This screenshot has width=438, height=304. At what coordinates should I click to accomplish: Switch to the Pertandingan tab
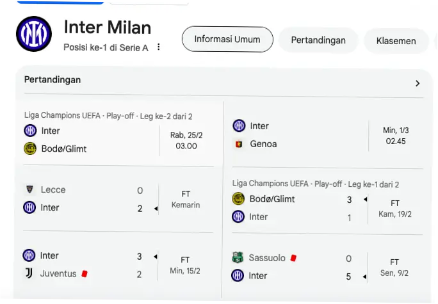pos(318,40)
